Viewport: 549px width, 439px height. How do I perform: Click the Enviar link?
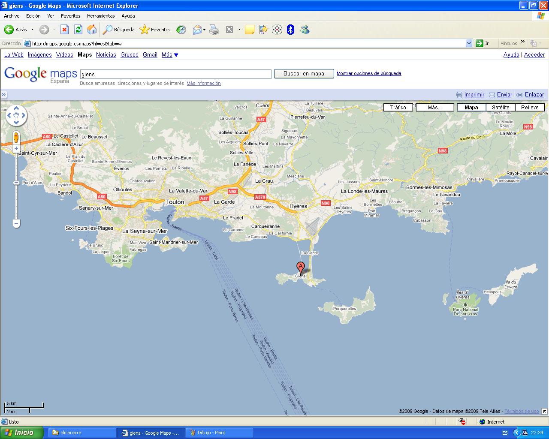coord(504,95)
